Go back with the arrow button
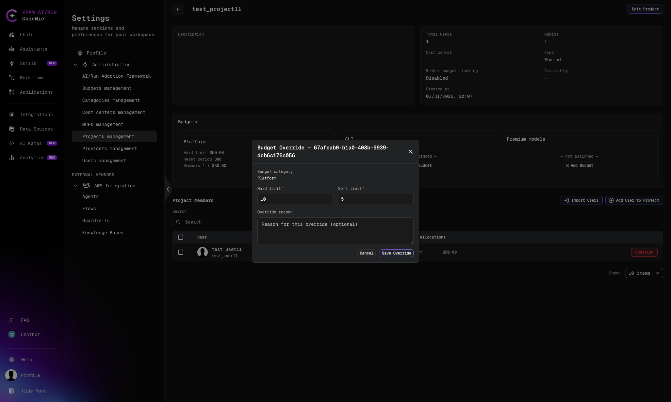 coord(178,9)
